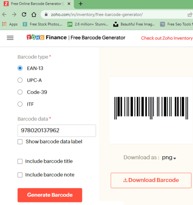This screenshot has width=193, height=205.
Task: Select the UPC-A barcode type
Action: point(20,80)
